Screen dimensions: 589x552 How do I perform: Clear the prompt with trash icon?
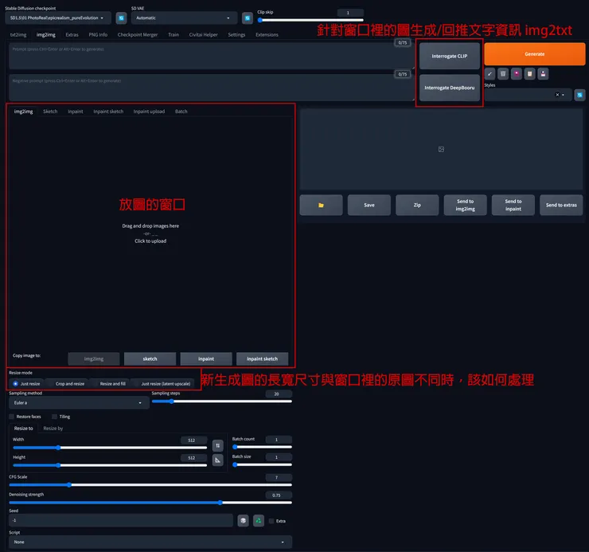coord(503,74)
